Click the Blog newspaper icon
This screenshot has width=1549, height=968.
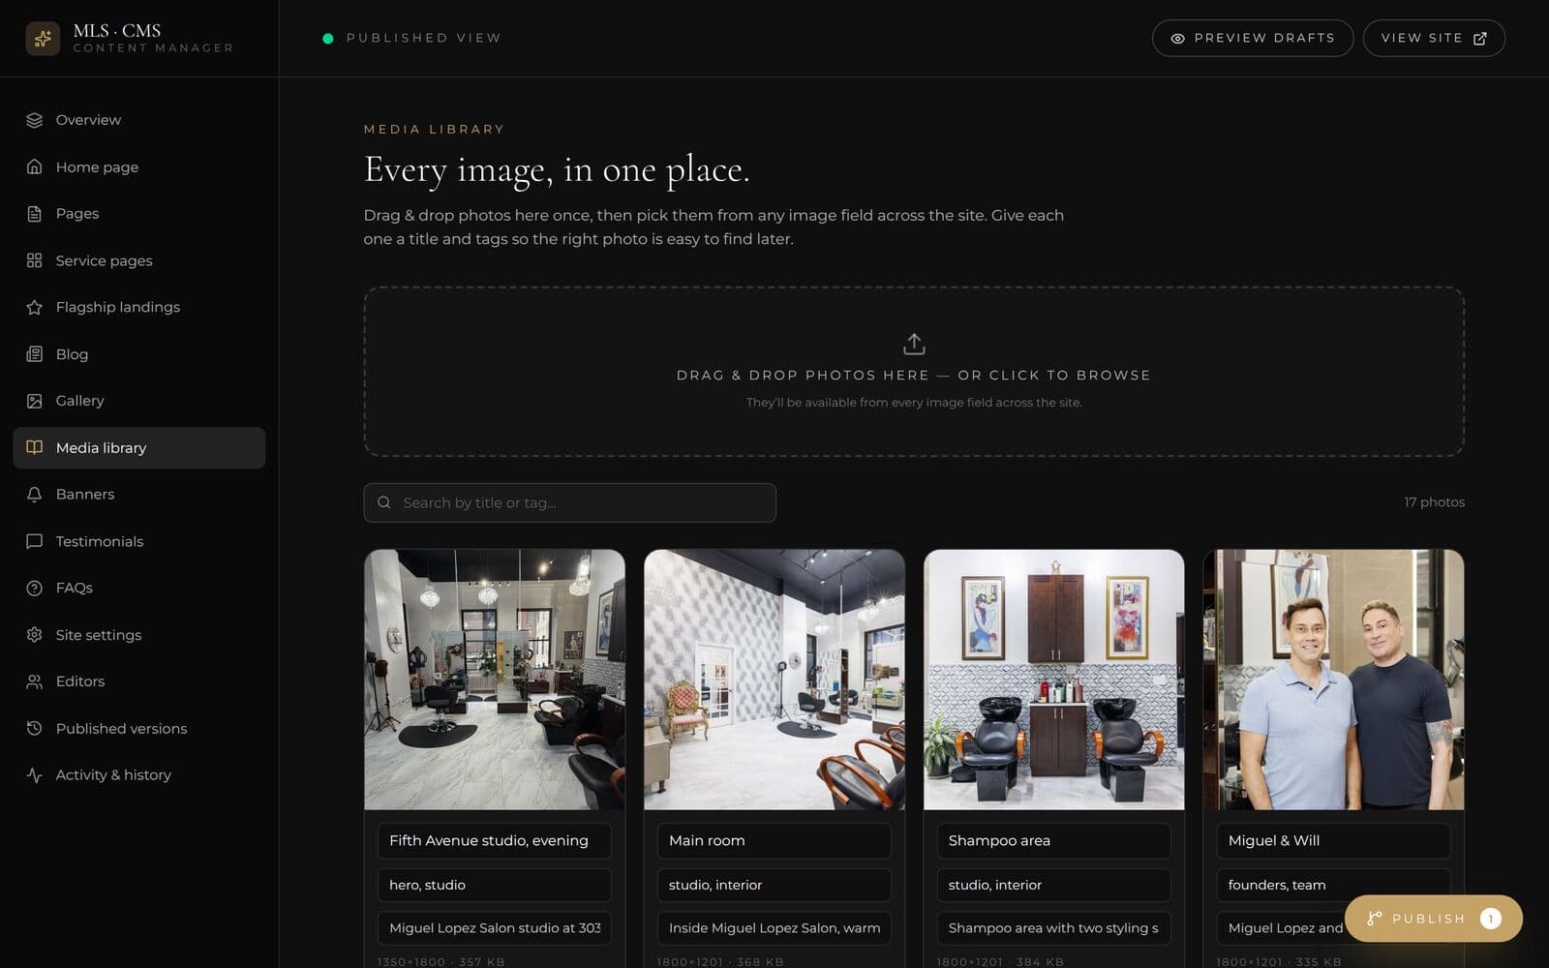point(35,354)
